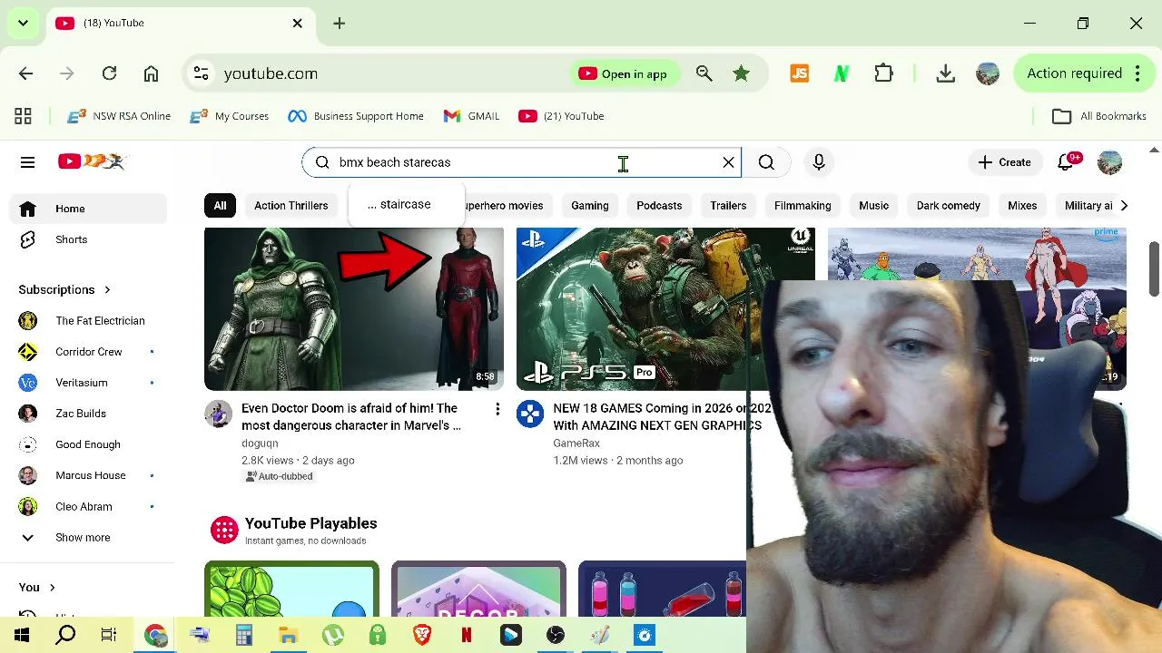Open the green N extension
The image size is (1162, 653).
[841, 73]
